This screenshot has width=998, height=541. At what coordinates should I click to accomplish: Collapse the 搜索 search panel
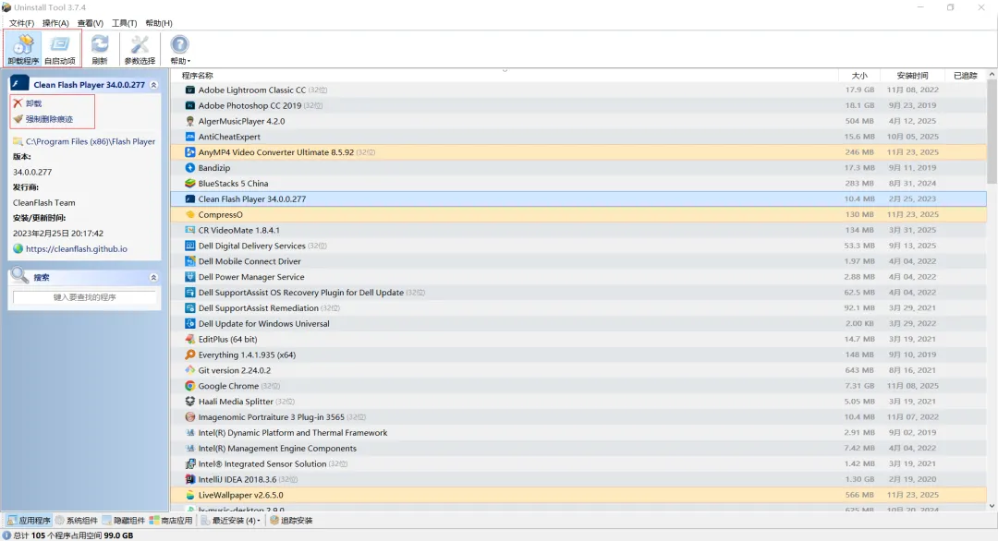point(153,277)
